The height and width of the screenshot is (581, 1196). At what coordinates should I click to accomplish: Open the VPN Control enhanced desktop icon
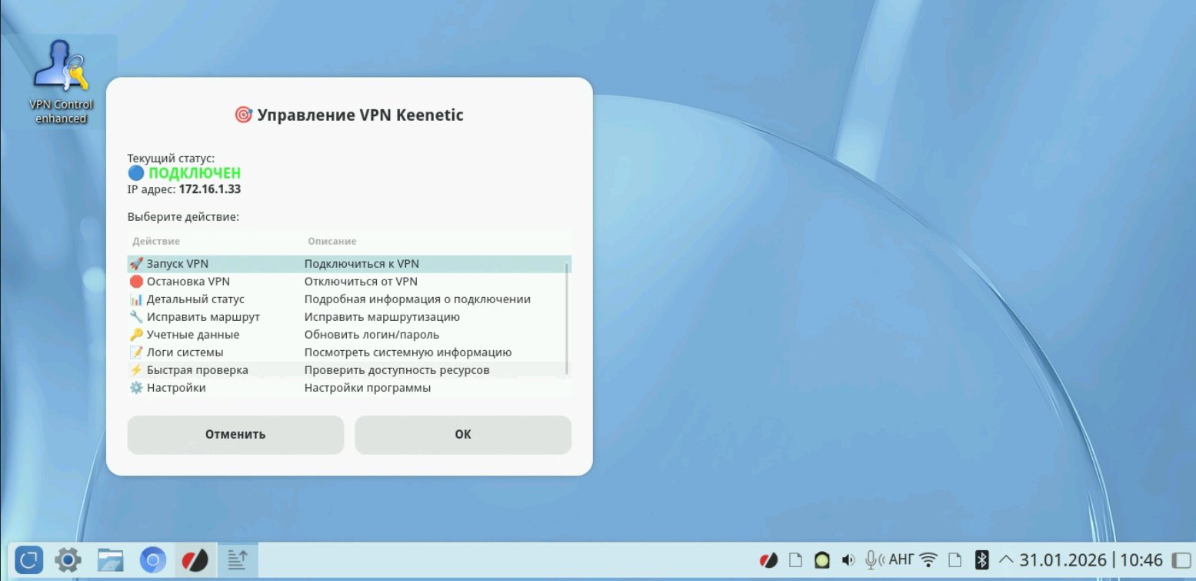coord(61,82)
